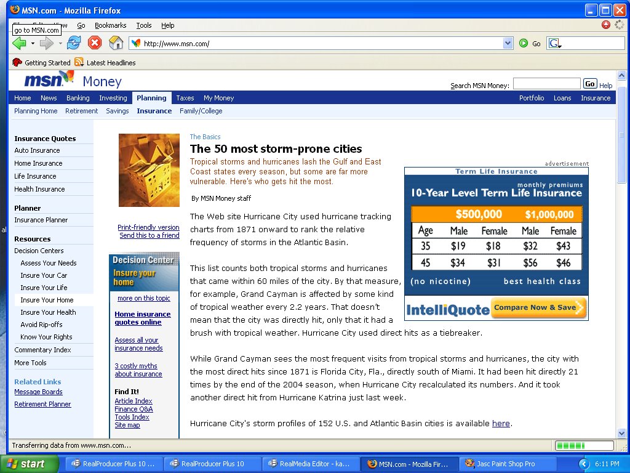This screenshot has width=630, height=473.
Task: Go to the Home page icon
Action: [116, 42]
